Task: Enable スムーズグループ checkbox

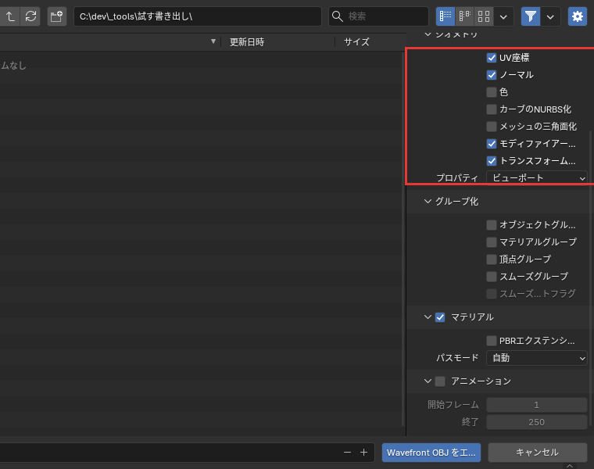Action: 492,277
